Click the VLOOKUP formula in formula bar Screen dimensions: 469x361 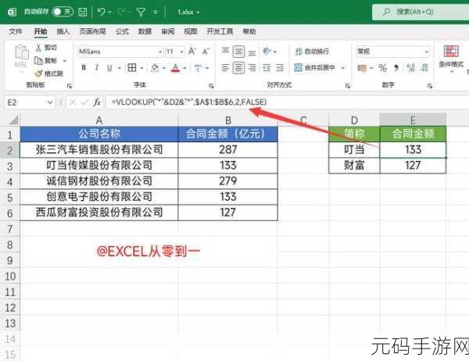(x=188, y=102)
